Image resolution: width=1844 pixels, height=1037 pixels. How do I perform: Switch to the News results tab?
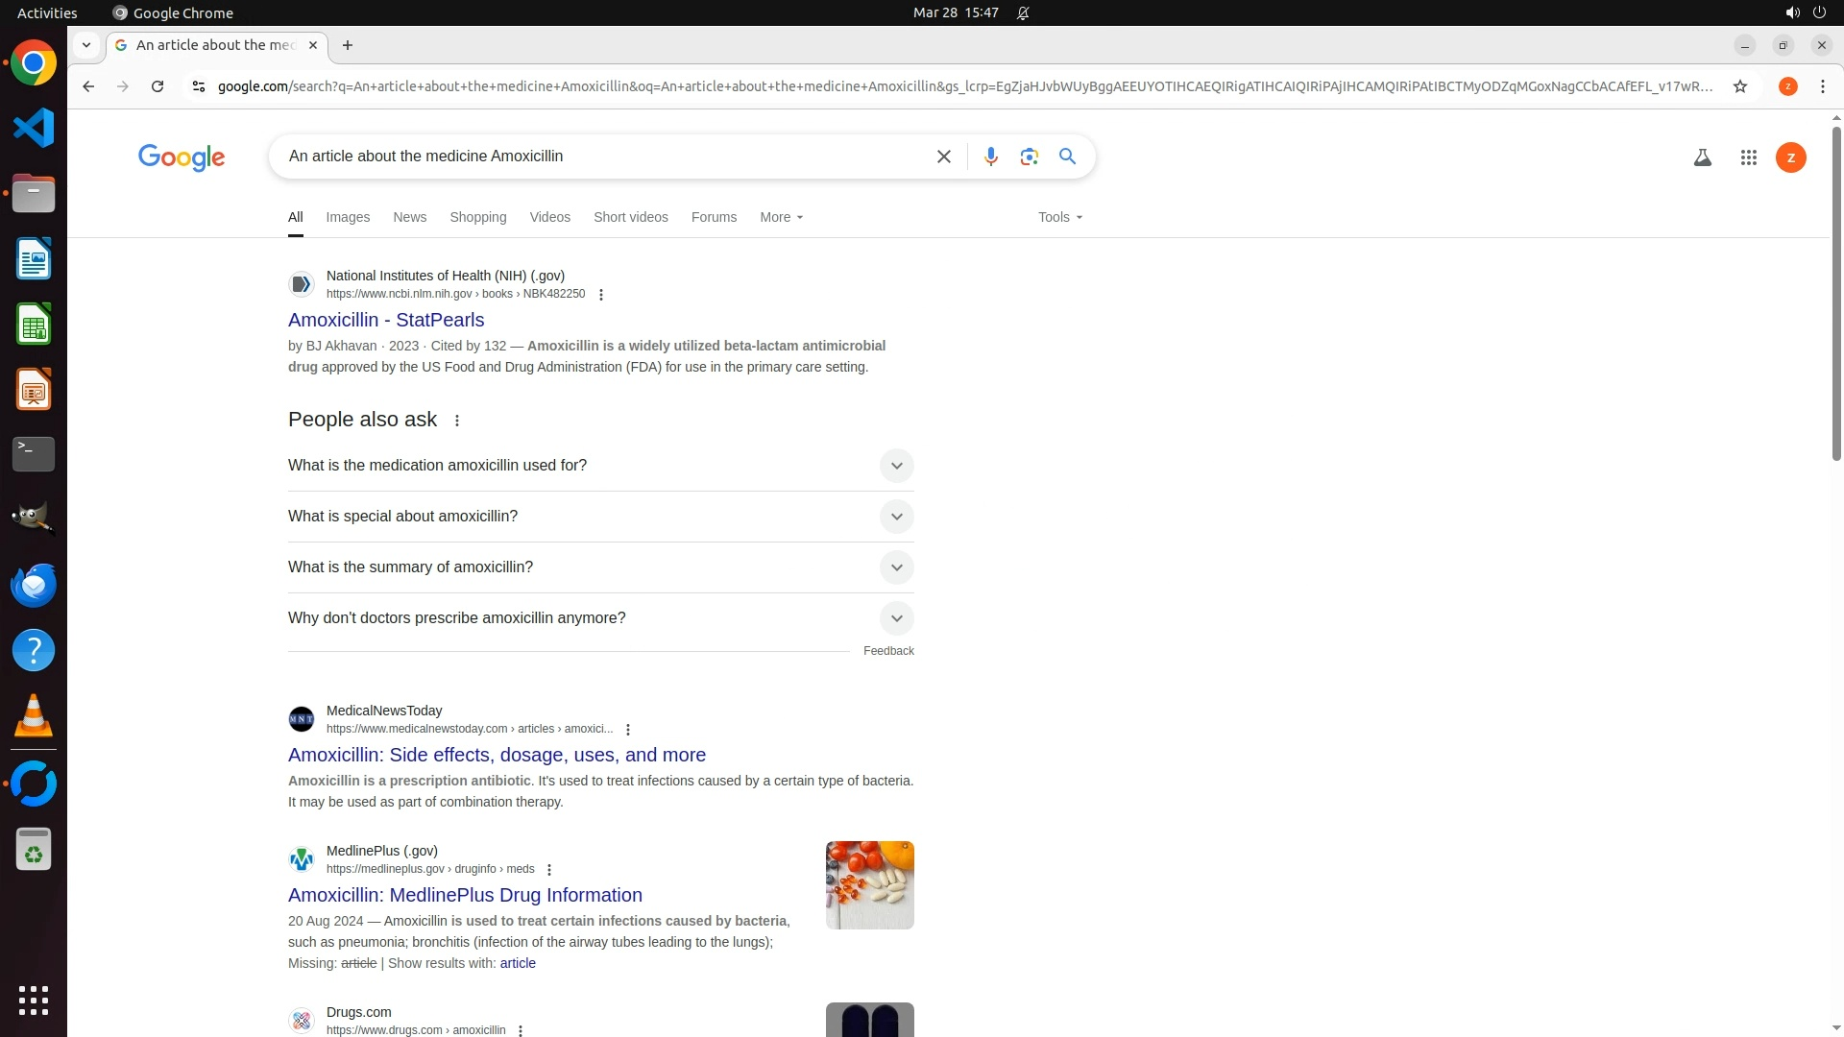point(409,217)
